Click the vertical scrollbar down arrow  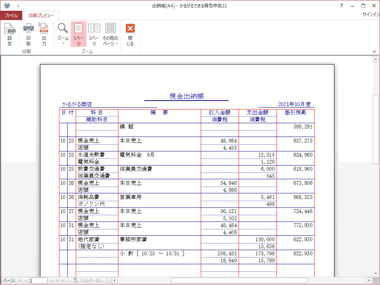tap(376, 273)
